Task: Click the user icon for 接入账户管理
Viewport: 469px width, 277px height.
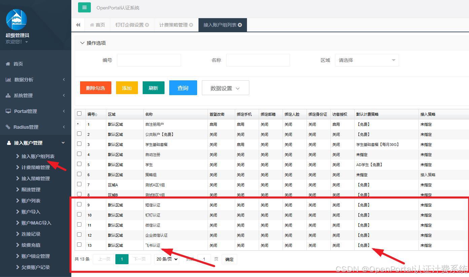Action: 9,143
